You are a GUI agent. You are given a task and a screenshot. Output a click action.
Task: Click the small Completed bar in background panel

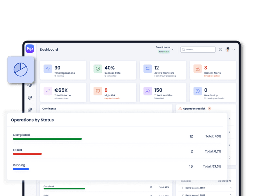coord(64,189)
